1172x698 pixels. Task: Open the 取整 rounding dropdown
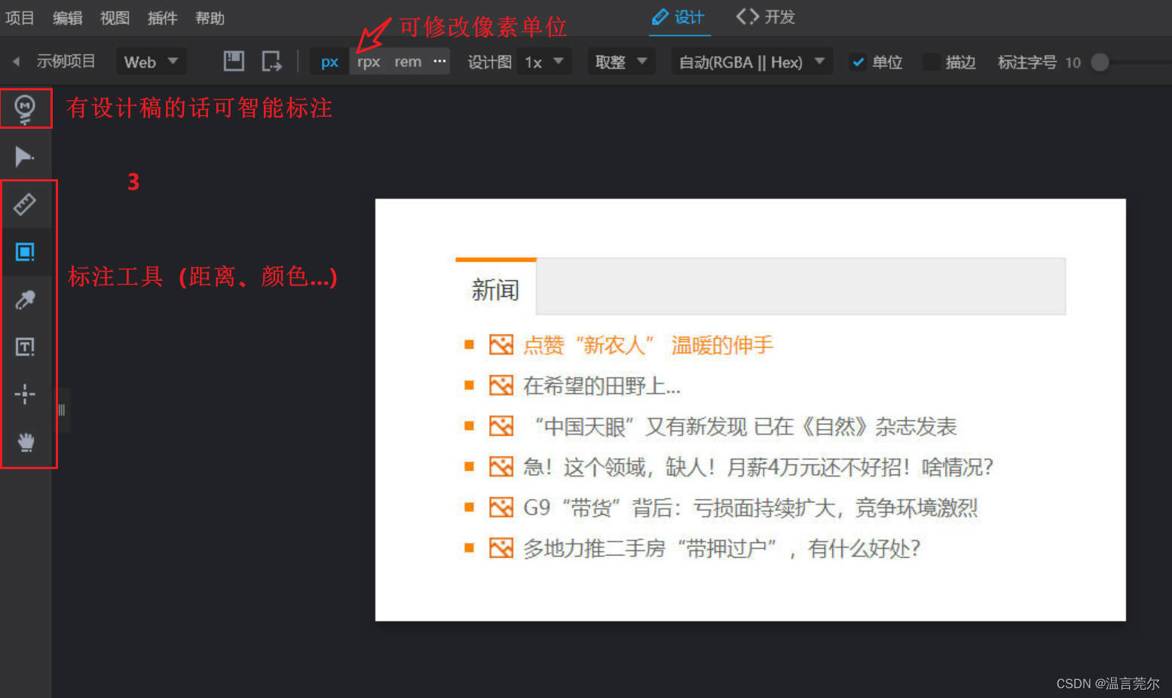coord(621,62)
